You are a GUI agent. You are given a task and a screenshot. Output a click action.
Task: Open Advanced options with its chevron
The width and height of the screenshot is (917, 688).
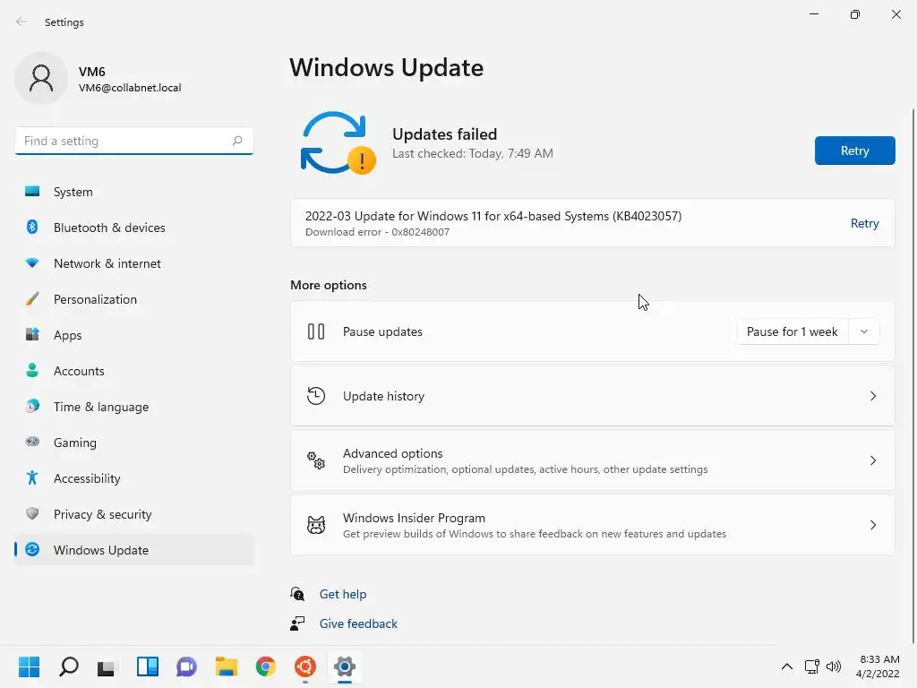pyautogui.click(x=872, y=460)
